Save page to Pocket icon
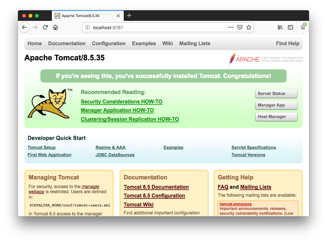 tap(240, 27)
